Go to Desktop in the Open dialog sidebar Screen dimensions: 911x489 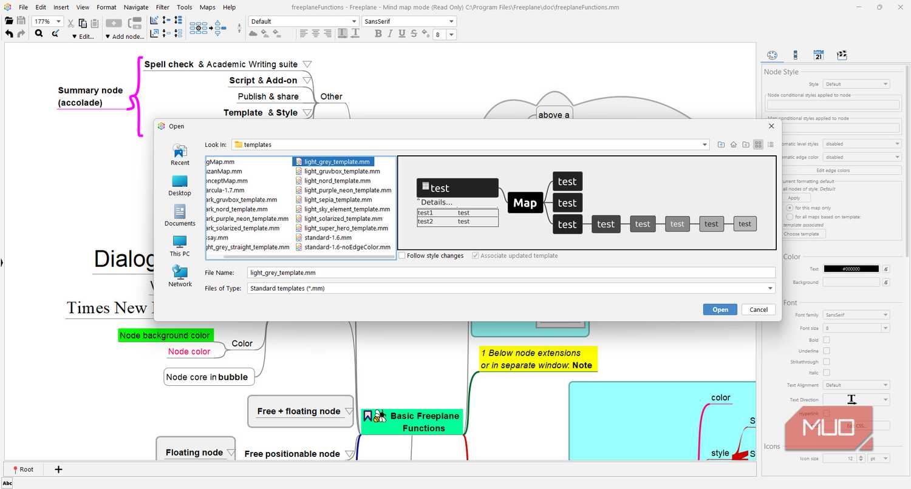click(x=180, y=186)
